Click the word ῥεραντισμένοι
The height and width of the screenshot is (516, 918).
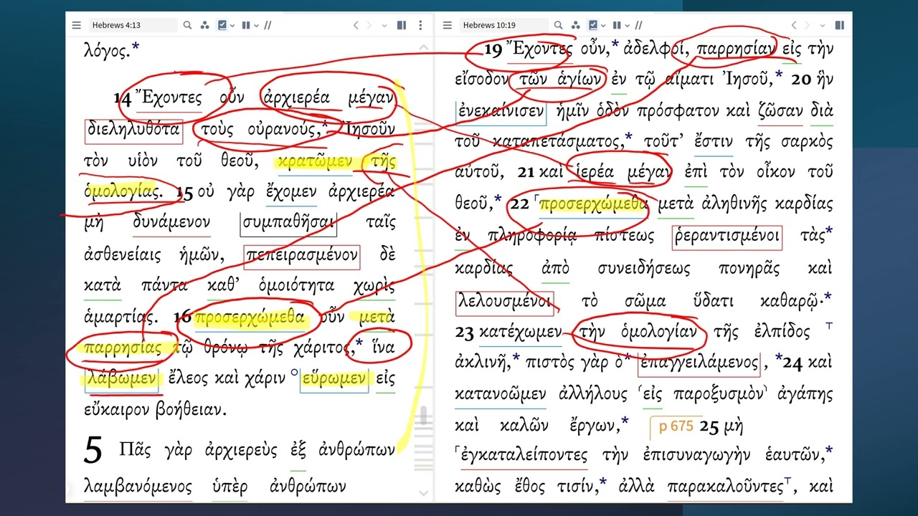pyautogui.click(x=727, y=236)
